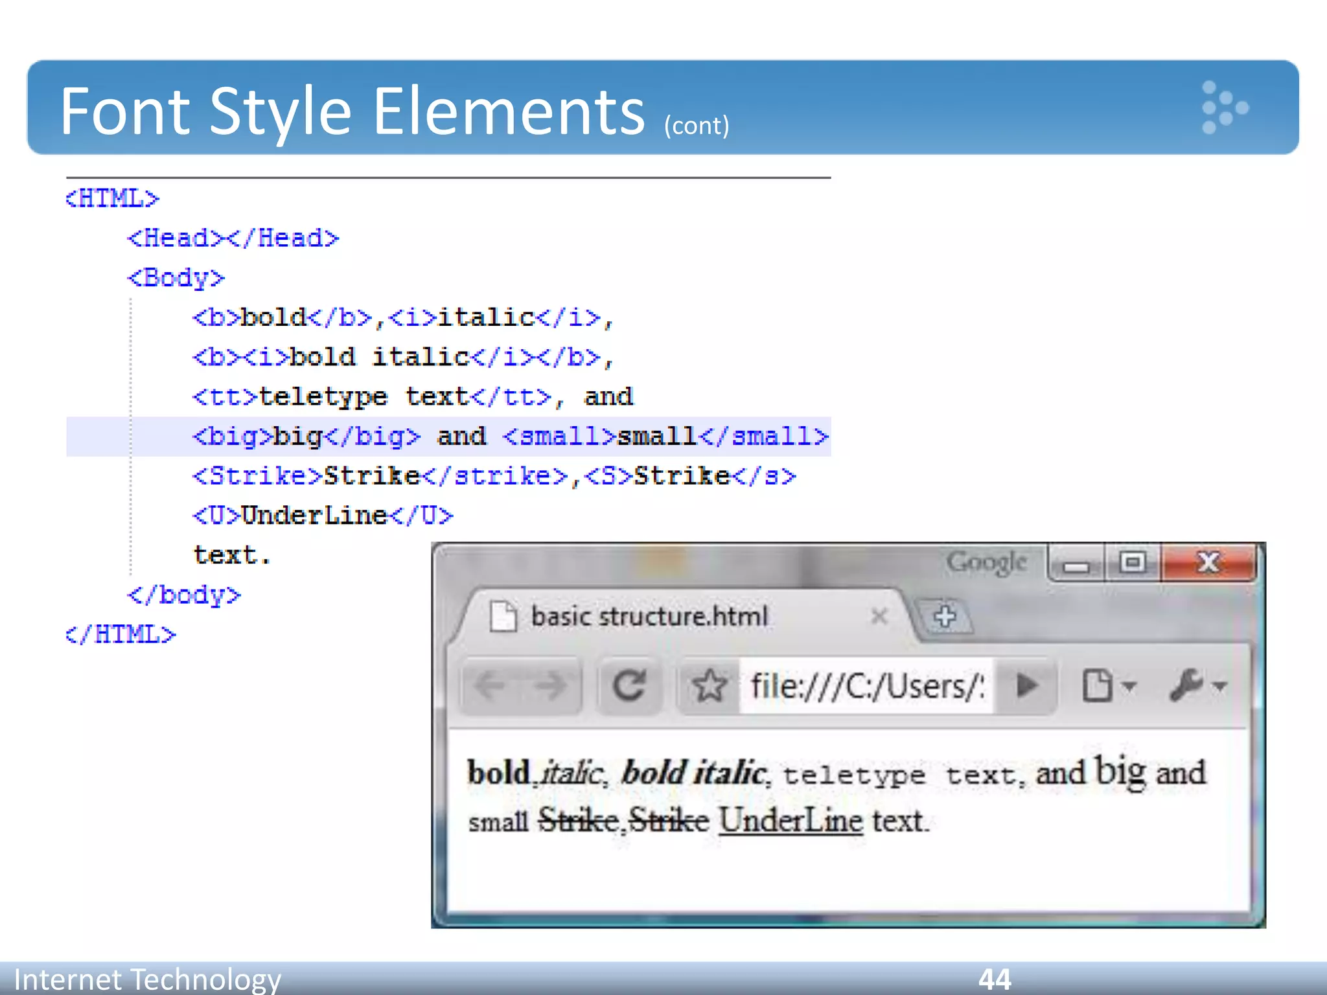Click the <HTML> opening tag line

pos(112,198)
